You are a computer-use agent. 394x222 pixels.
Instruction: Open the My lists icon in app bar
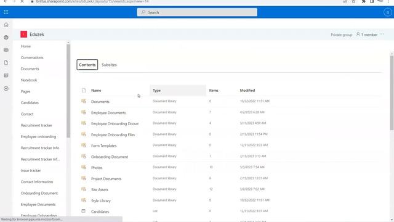point(6,75)
